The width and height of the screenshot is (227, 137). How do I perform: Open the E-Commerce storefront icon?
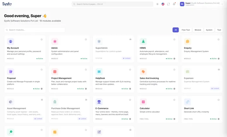[99, 102]
